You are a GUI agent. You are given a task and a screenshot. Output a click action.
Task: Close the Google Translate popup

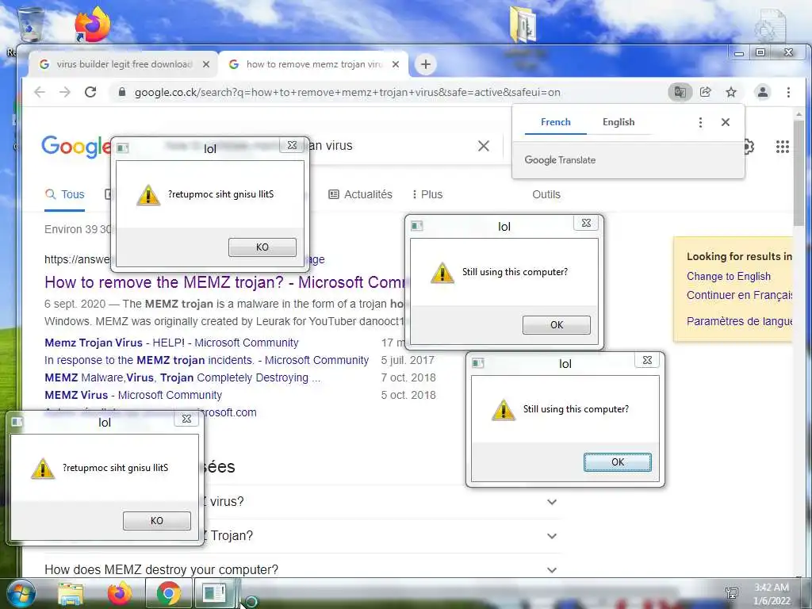[x=726, y=122]
